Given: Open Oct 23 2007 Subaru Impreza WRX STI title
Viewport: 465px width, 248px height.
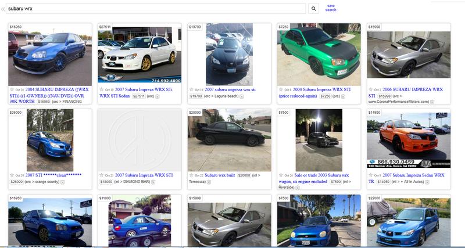Looking at the screenshot, I should coord(144,175).
